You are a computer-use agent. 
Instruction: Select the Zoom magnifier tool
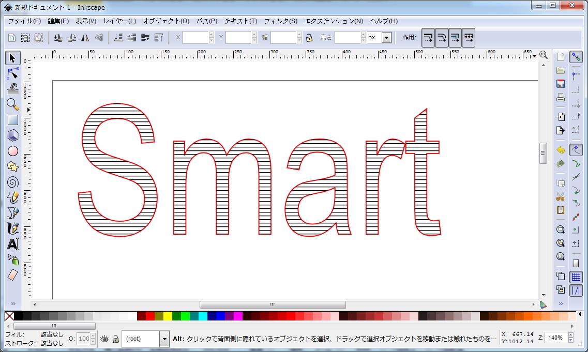click(x=12, y=104)
